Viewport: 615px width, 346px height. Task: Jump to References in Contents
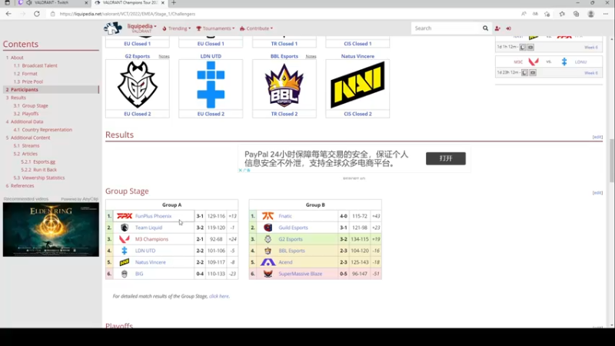click(x=22, y=185)
